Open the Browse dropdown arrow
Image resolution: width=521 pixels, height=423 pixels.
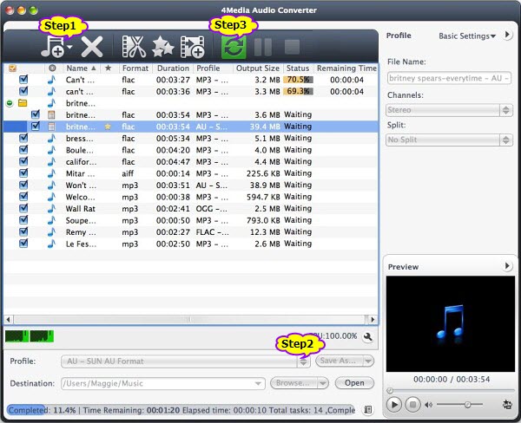coord(323,383)
